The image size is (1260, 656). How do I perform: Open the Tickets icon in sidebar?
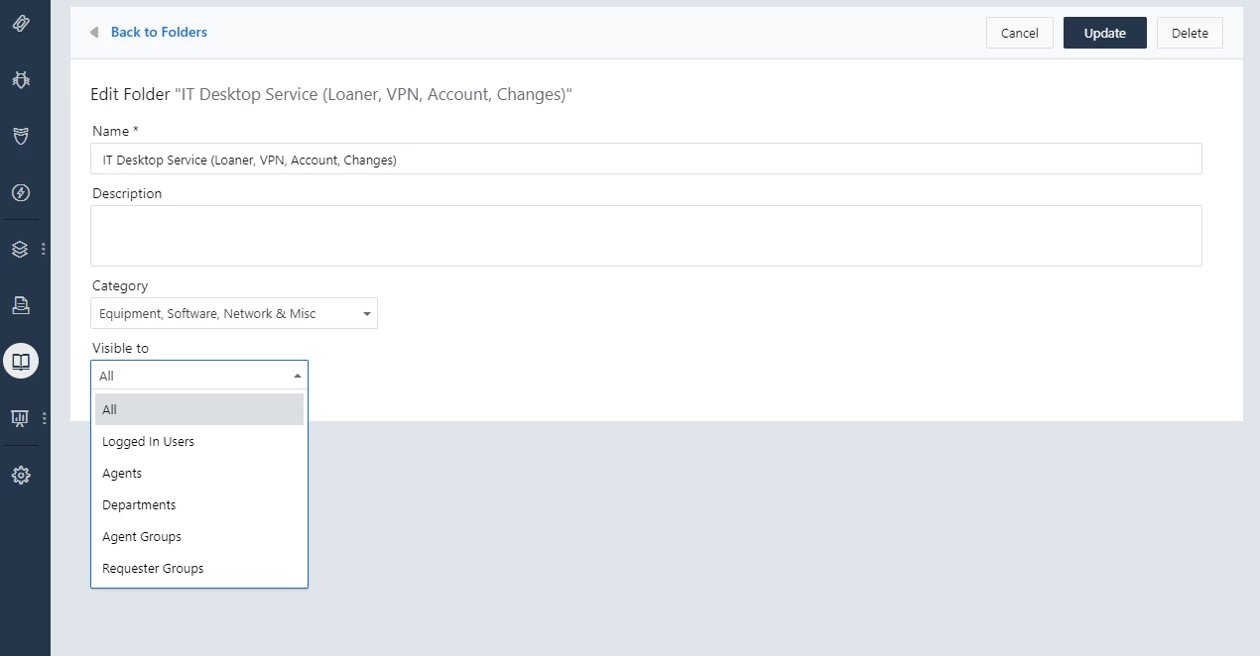pos(21,23)
